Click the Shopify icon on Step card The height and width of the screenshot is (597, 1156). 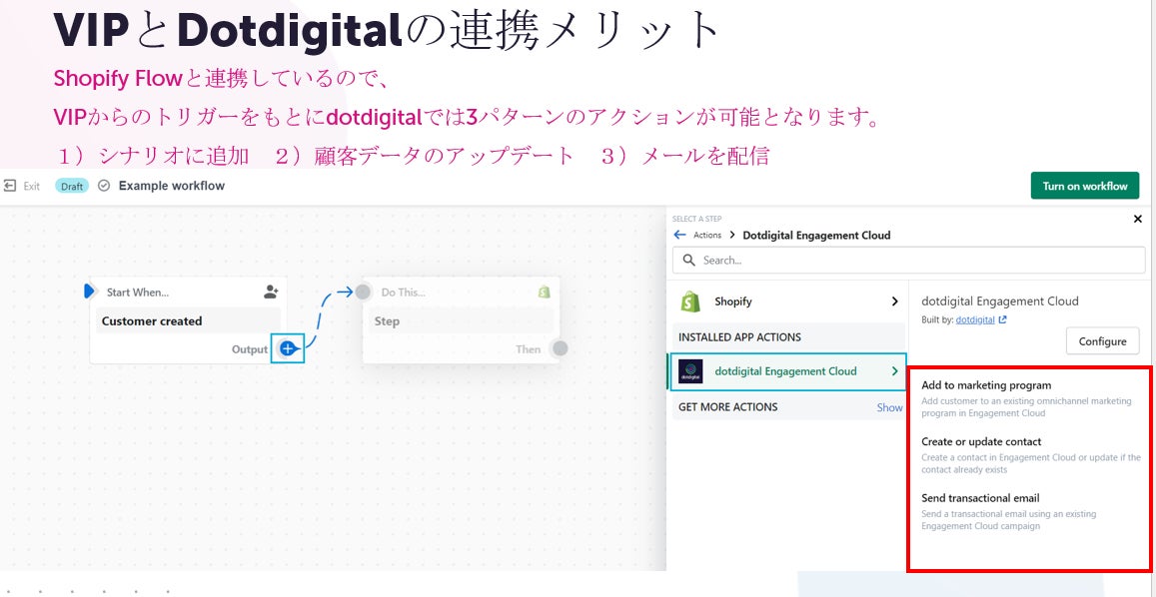coord(545,292)
